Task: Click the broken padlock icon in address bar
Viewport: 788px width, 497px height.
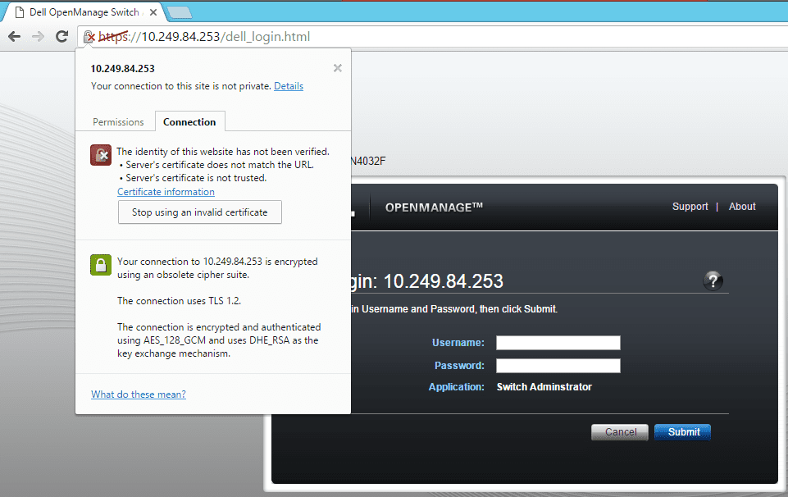Action: (89, 37)
